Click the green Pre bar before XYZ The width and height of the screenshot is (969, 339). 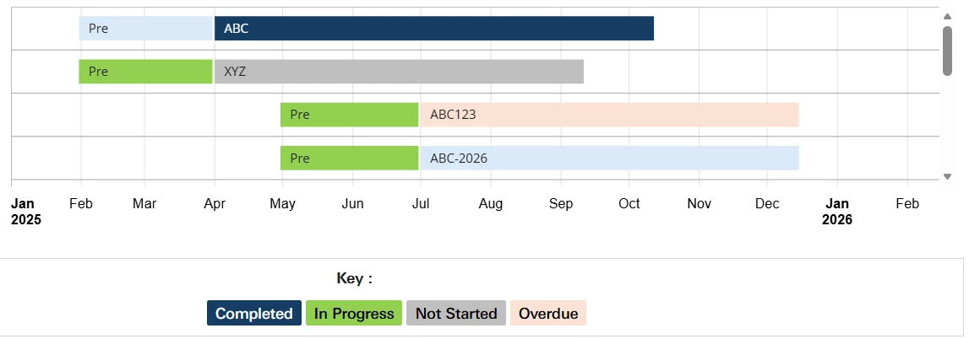pyautogui.click(x=146, y=72)
